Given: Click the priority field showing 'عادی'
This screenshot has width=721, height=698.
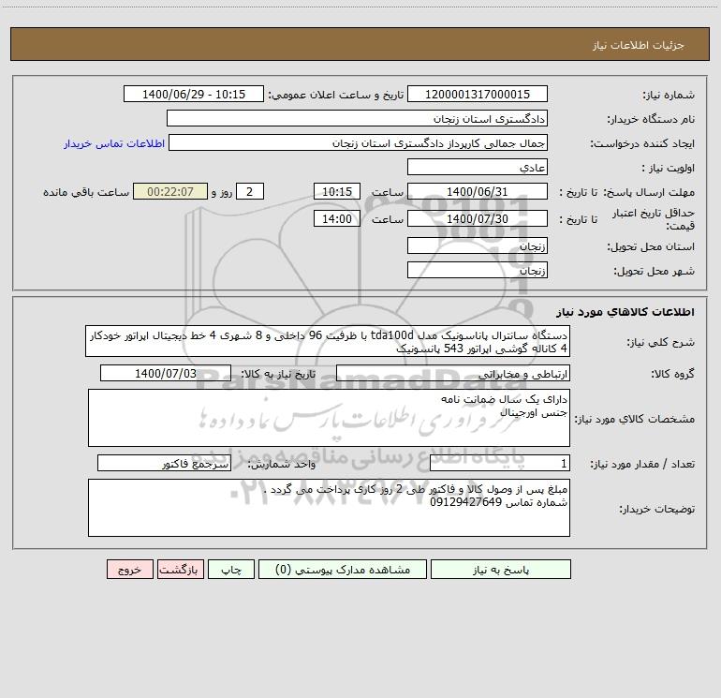Looking at the screenshot, I should coord(478,168).
